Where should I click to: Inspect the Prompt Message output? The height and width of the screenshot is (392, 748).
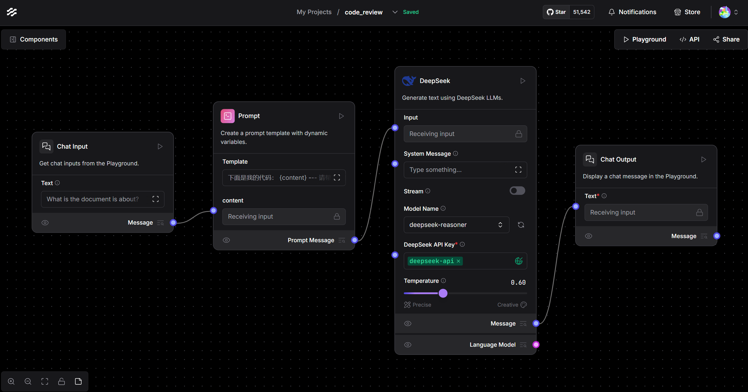tap(342, 240)
